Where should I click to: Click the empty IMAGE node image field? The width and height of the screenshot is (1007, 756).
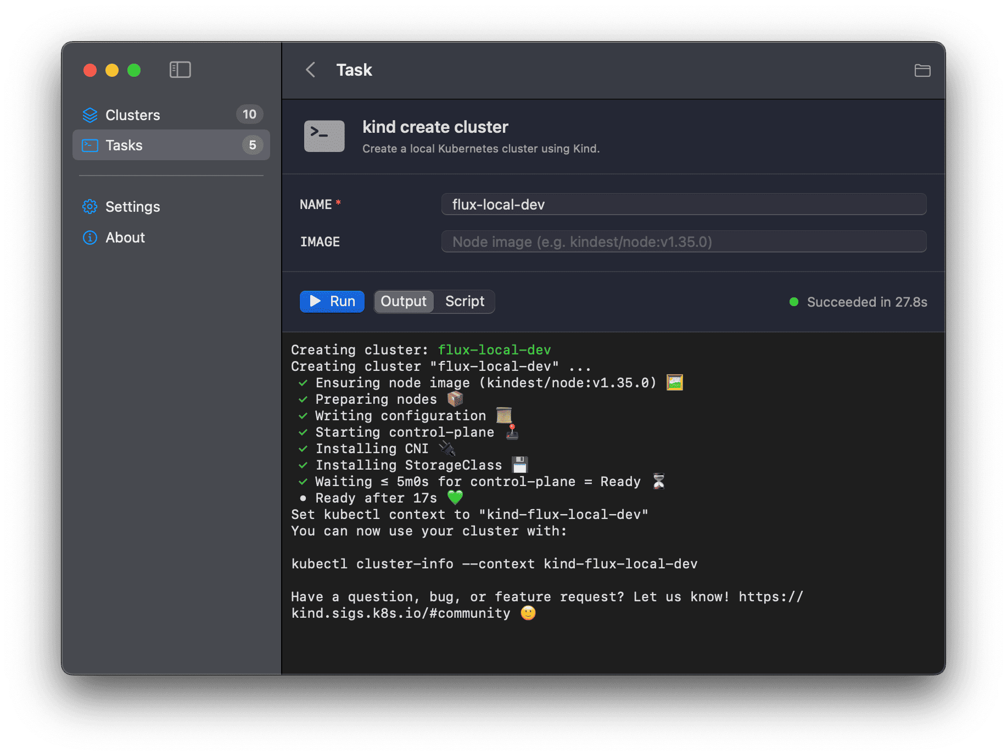[683, 241]
